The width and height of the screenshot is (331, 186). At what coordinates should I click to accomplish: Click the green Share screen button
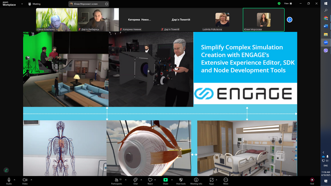[165, 180]
